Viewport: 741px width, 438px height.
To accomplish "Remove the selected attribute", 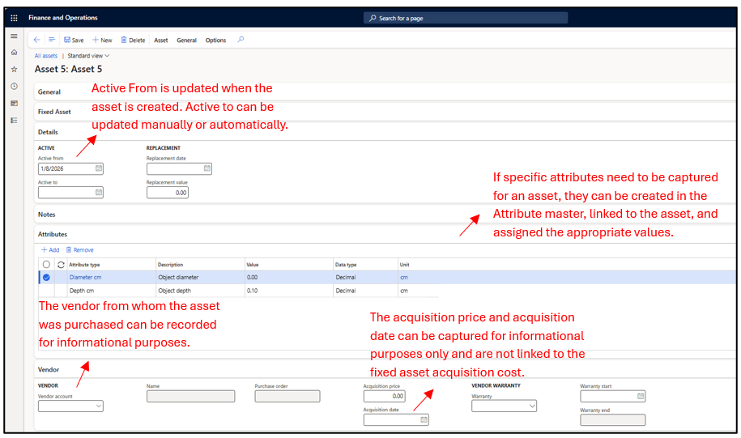I will pyautogui.click(x=80, y=250).
